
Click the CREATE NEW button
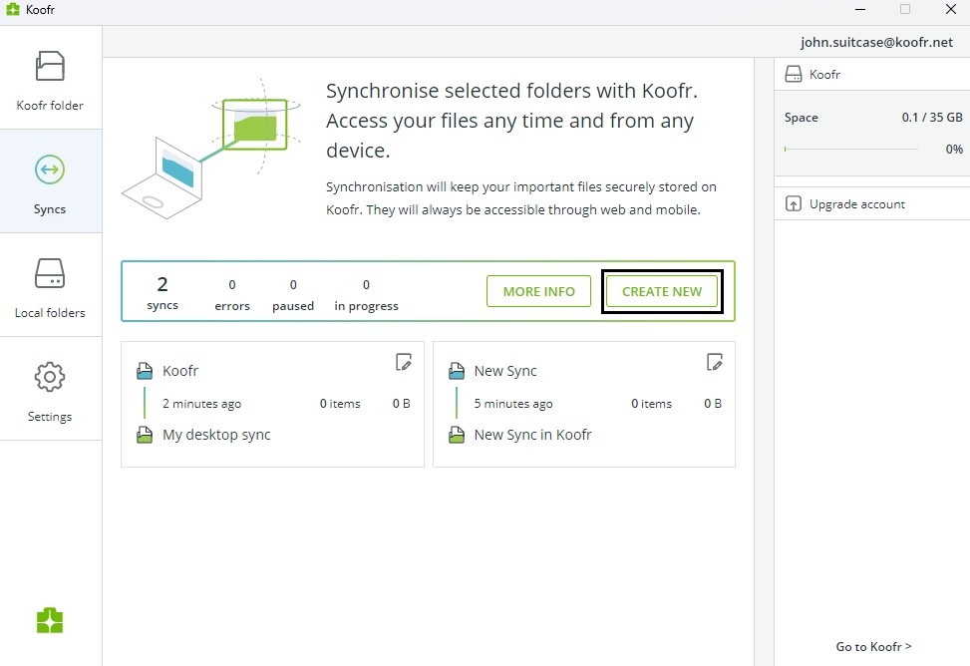pos(662,291)
